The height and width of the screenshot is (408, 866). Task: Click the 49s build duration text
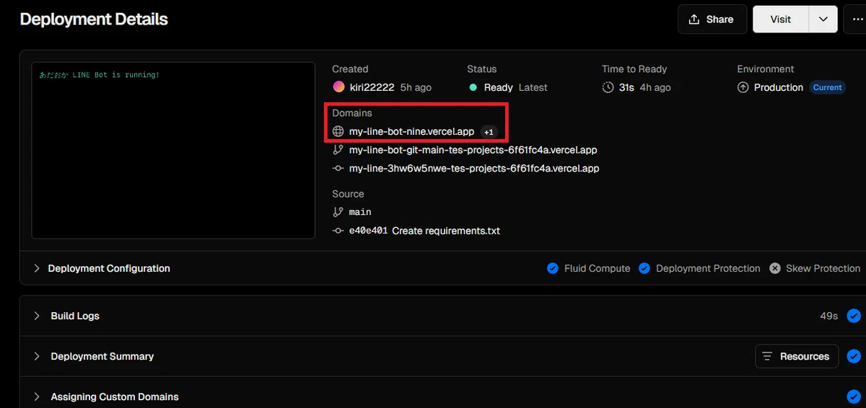[828, 316]
